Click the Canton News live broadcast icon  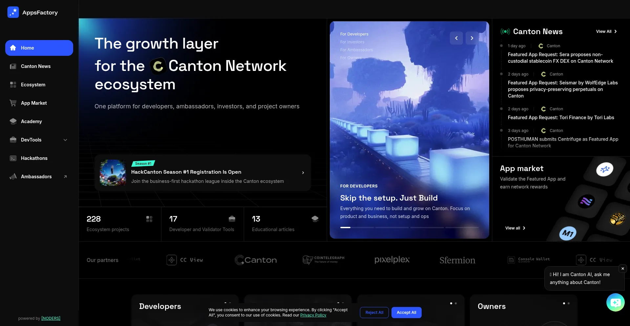tap(505, 32)
